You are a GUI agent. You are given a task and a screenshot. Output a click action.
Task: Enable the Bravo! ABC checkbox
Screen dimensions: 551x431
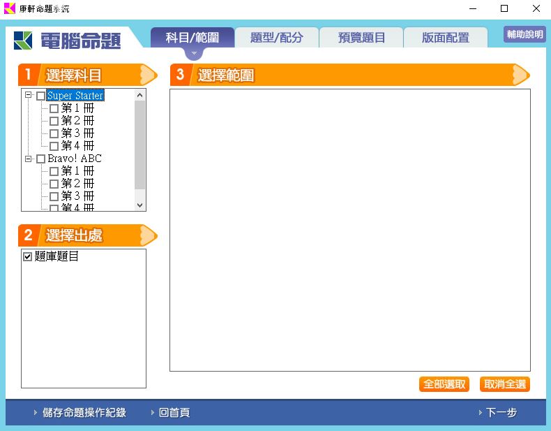(40, 159)
